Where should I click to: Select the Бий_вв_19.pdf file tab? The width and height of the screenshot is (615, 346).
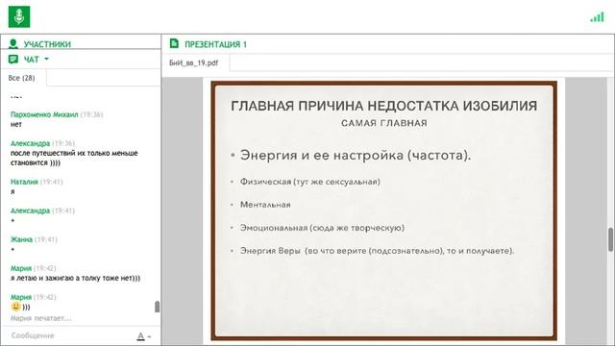click(x=194, y=62)
